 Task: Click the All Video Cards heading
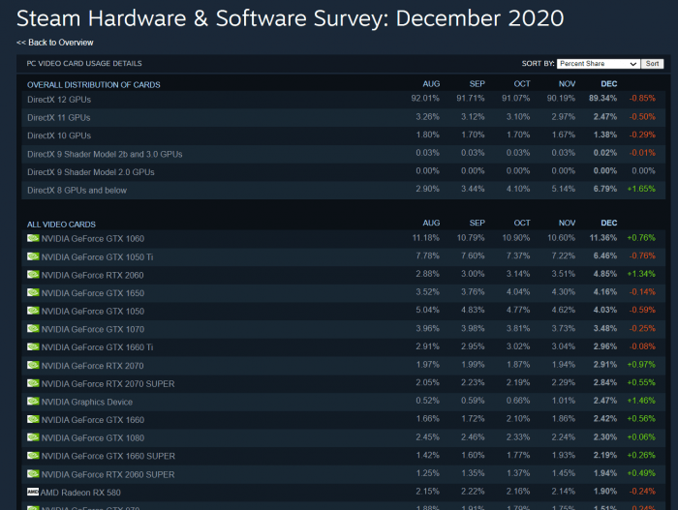pos(61,225)
